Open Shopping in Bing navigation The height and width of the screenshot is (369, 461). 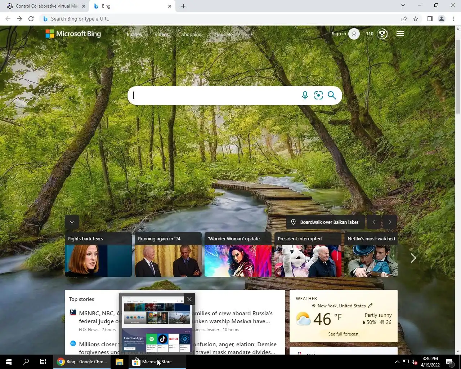point(191,34)
